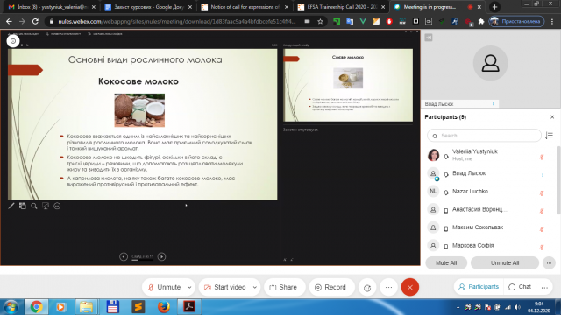Open the reactions emoji button
This screenshot has width=561, height=315.
click(x=367, y=288)
